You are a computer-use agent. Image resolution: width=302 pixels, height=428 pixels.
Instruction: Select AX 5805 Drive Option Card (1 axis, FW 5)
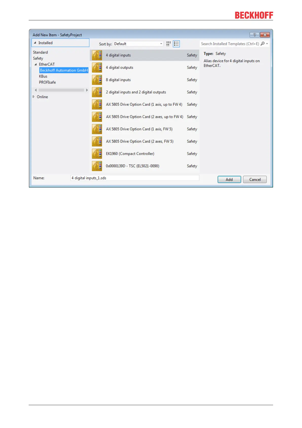[x=145, y=129]
